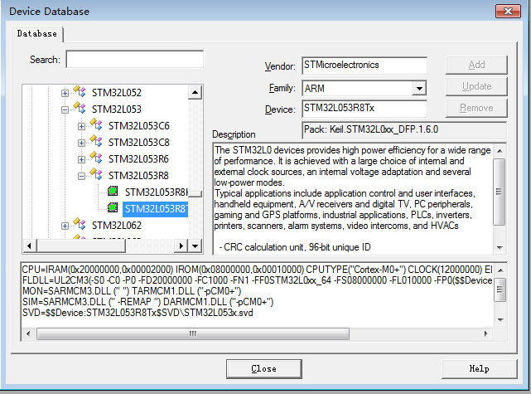Open Help for Device Database
Screen dimensions: 531x394
479,369
